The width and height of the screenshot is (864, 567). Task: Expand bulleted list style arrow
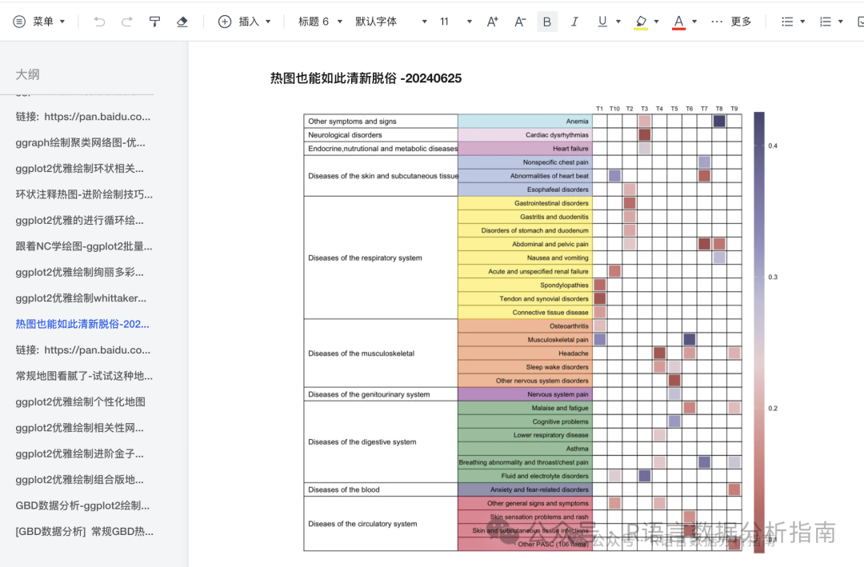coord(802,22)
